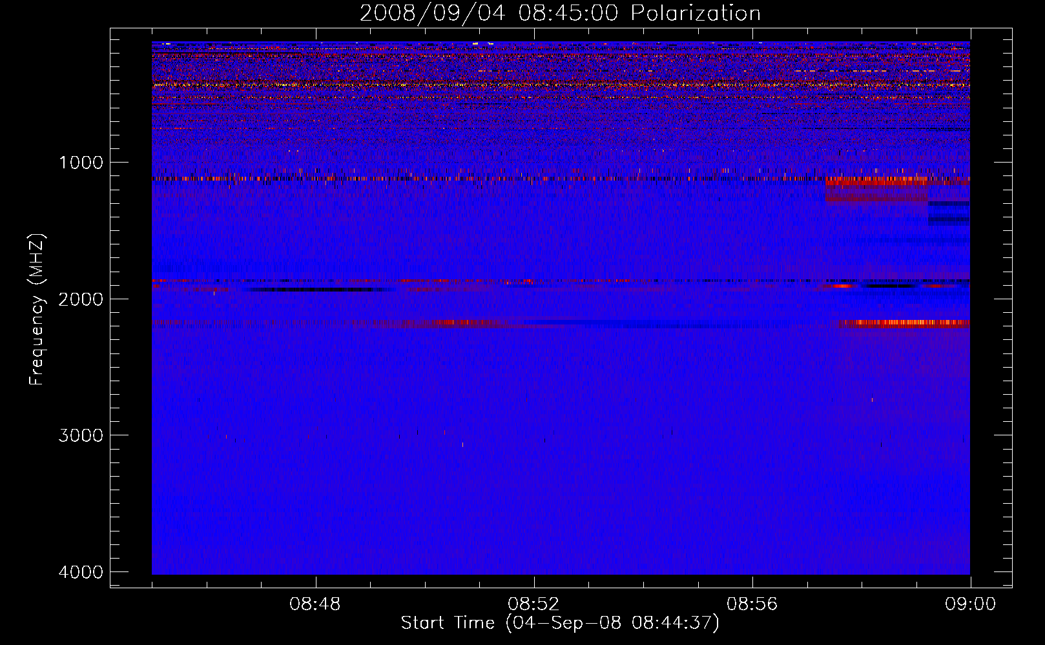Click the 4000 frequency tick label
1045x645 pixels.
tap(81, 571)
